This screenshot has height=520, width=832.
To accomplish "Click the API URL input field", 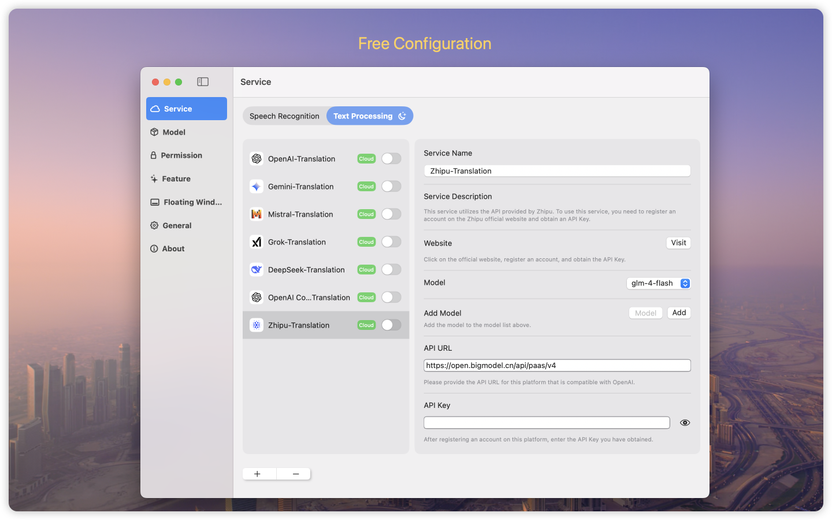I will click(x=557, y=365).
